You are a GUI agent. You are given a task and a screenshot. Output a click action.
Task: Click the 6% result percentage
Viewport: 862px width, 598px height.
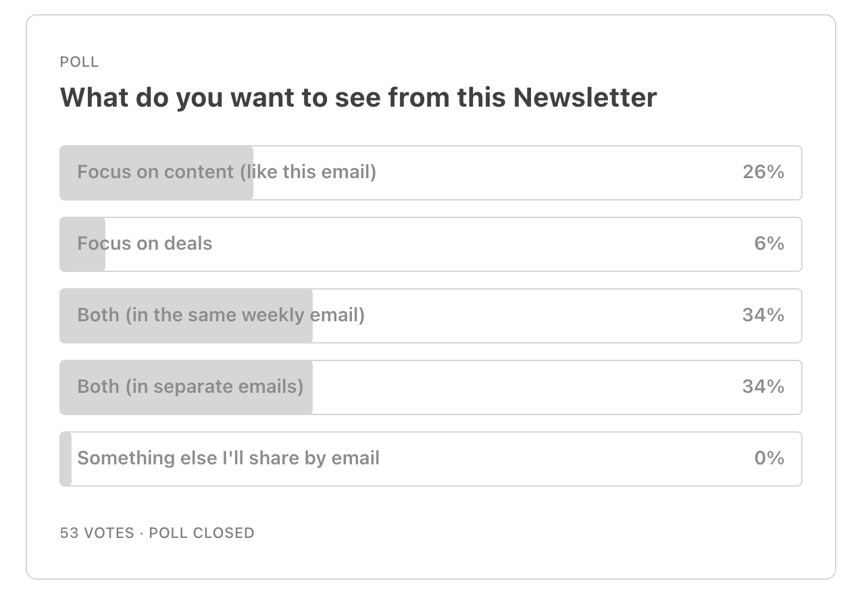(x=769, y=244)
